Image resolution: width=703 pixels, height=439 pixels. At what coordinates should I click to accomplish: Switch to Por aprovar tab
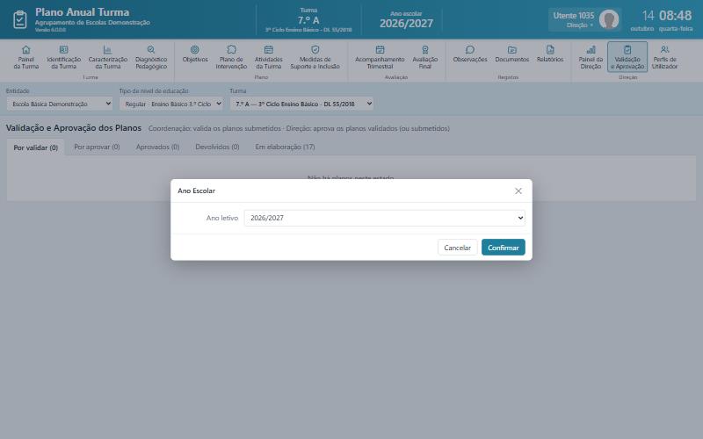point(97,147)
